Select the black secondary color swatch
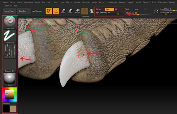177x114 pixels. pyautogui.click(x=6, y=109)
